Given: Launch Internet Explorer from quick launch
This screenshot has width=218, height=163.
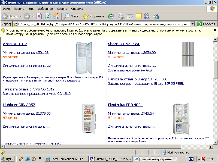Looking at the screenshot, I should tap(28, 159).
